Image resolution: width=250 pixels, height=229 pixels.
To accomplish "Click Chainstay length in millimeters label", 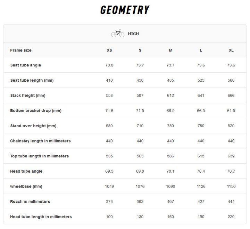I will click(40, 141).
